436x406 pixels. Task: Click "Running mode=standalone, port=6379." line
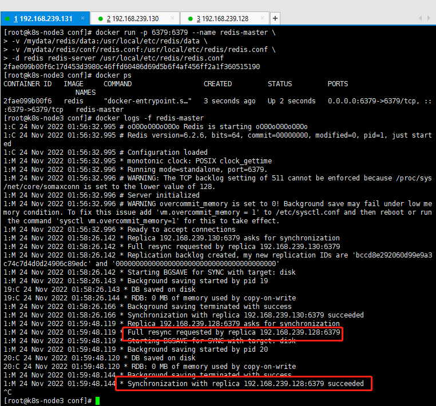(197, 170)
